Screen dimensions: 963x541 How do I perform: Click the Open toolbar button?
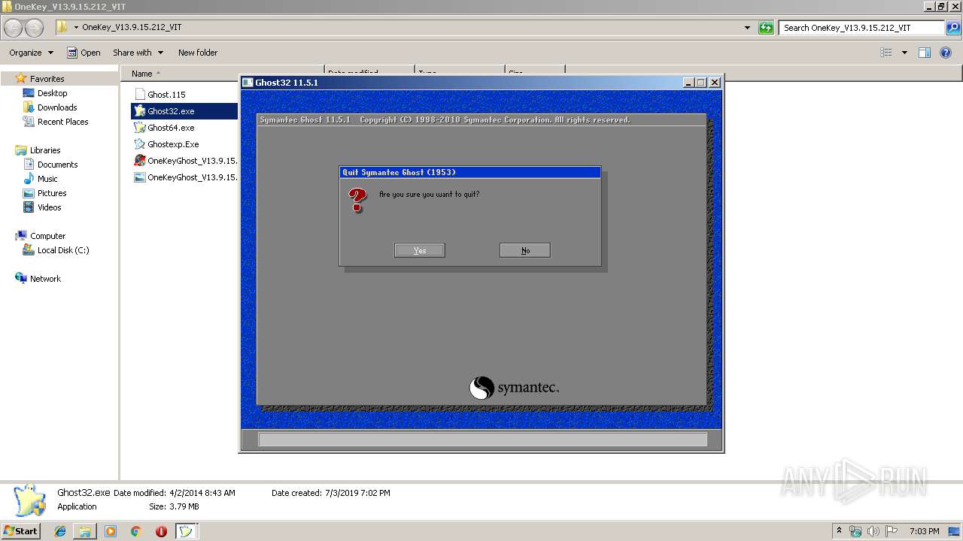[84, 53]
